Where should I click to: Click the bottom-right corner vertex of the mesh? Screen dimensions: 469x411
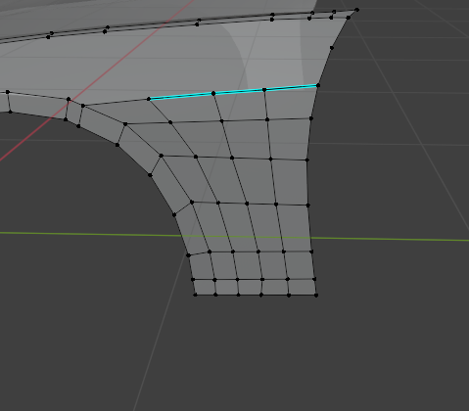coord(316,296)
